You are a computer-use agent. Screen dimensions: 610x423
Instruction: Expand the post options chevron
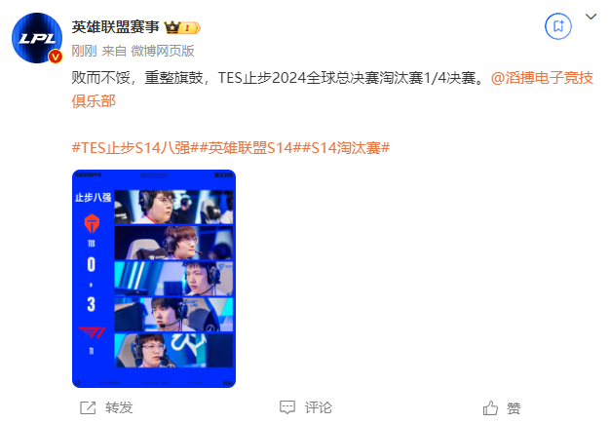click(591, 17)
